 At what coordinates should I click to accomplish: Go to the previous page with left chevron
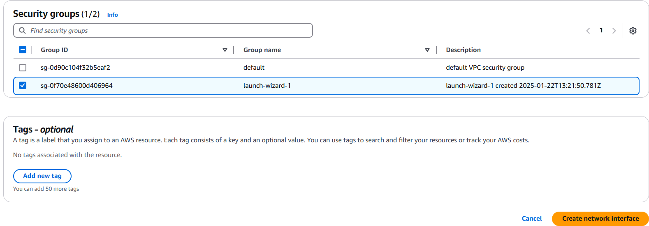(x=588, y=31)
